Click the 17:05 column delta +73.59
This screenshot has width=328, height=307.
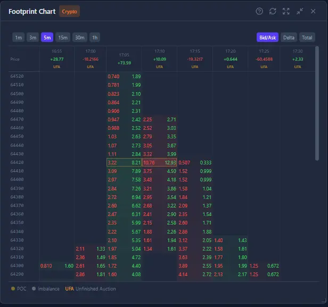[124, 63]
